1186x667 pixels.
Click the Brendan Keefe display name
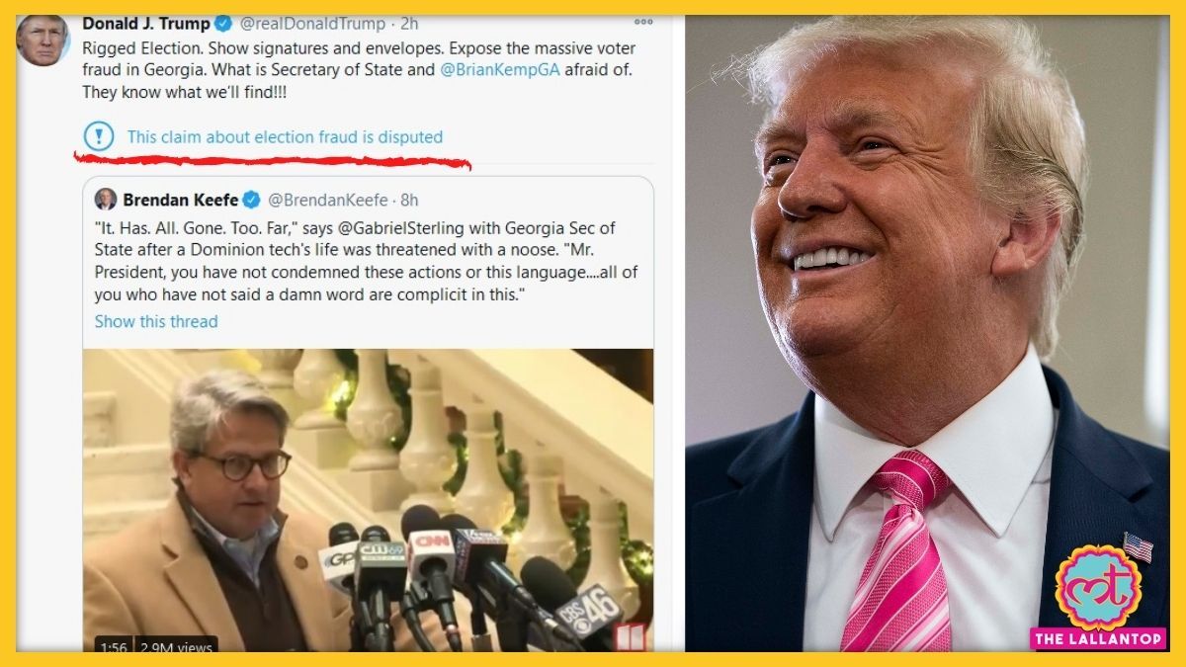click(x=181, y=201)
